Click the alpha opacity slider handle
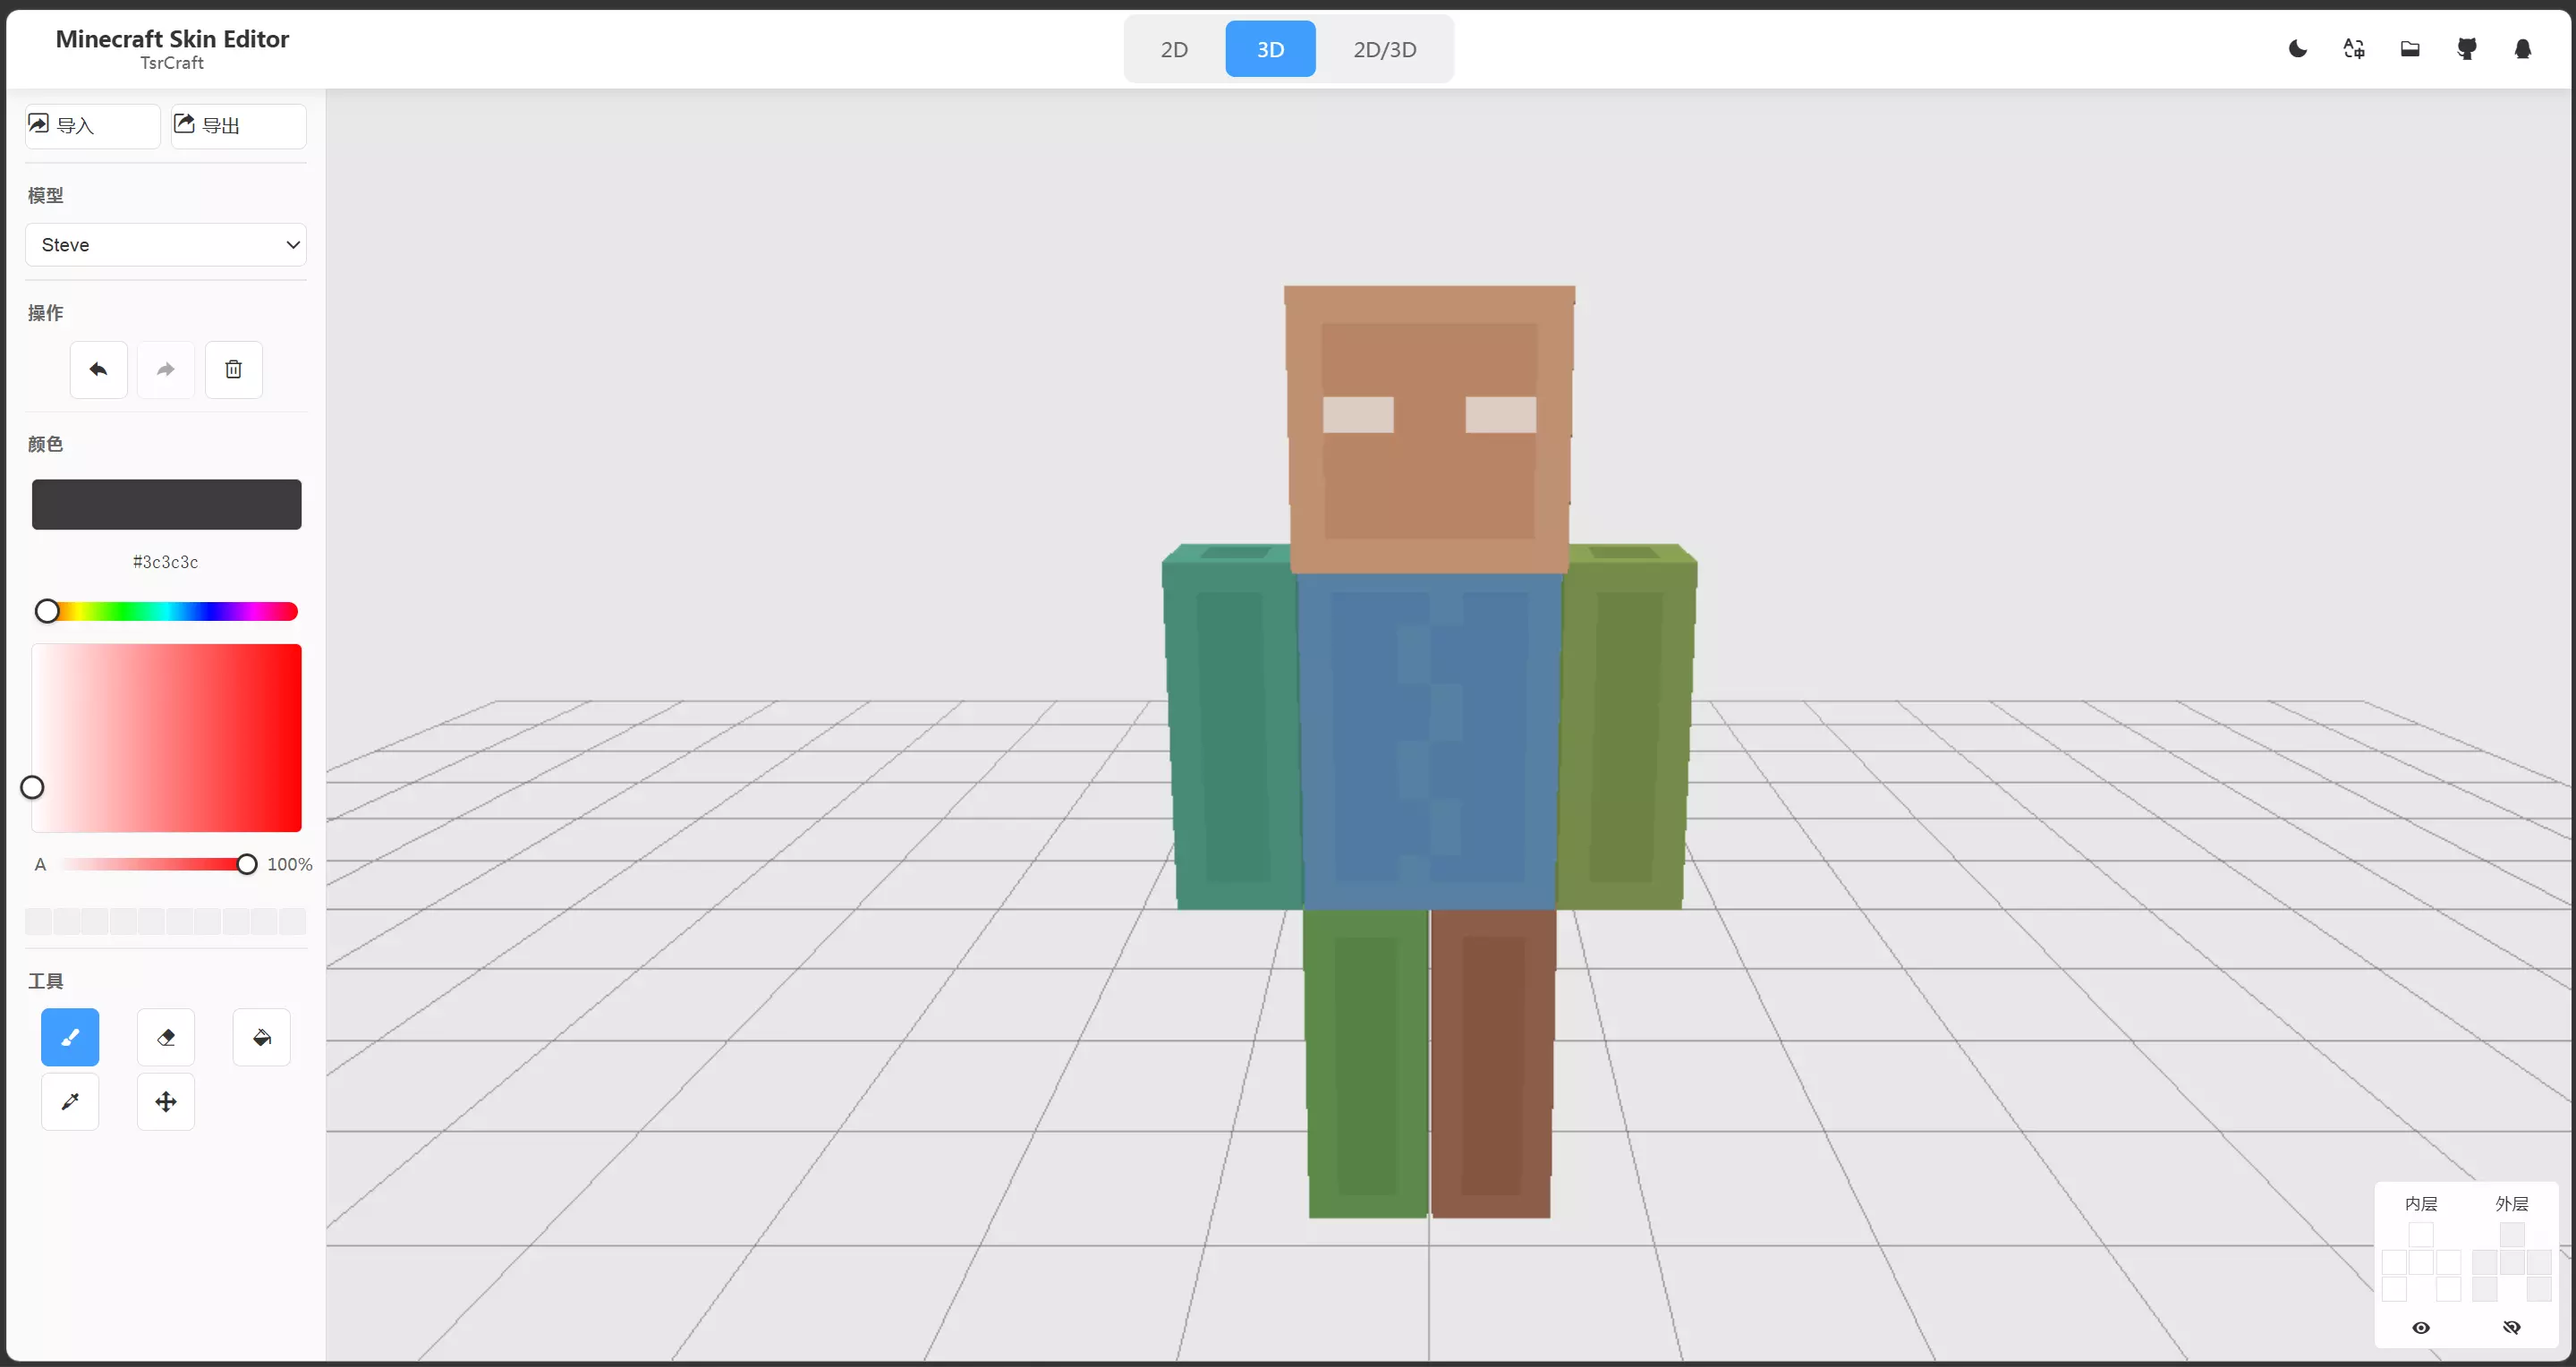 click(x=246, y=864)
